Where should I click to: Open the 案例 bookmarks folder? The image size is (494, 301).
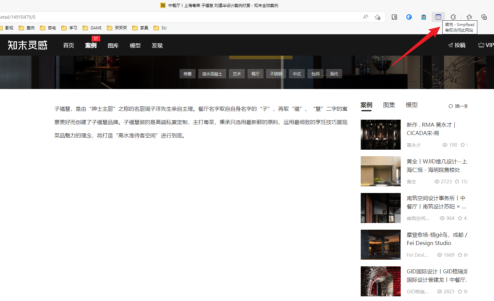coord(27,28)
